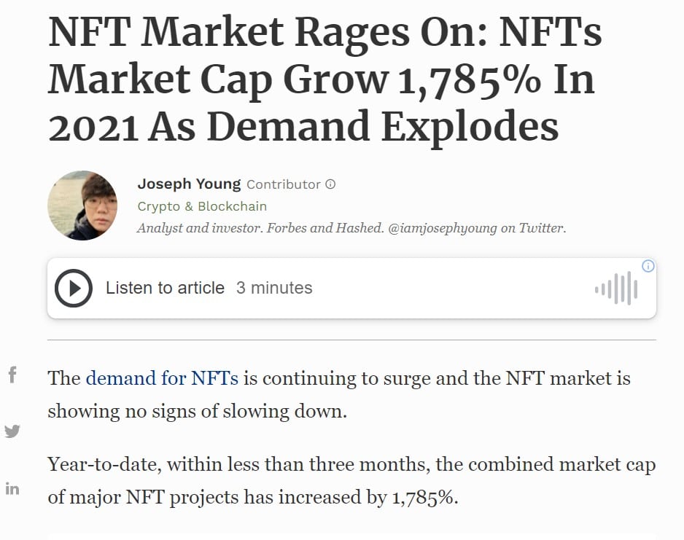
Task: Click the info icon beside Contributor
Action: point(330,184)
